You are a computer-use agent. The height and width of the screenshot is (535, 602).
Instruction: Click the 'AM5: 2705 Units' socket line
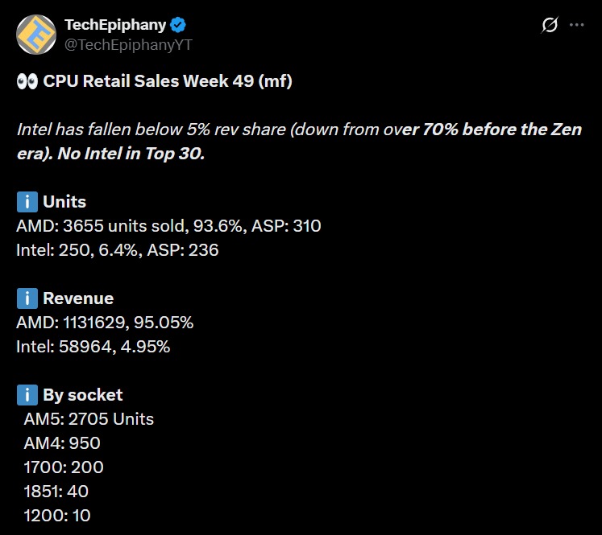click(89, 419)
